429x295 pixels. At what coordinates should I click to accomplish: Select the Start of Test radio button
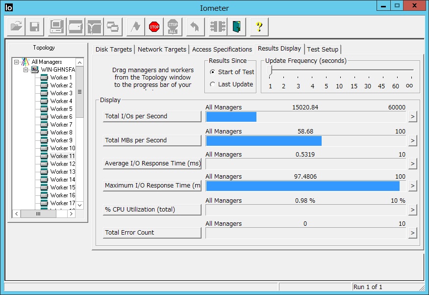tap(212, 72)
